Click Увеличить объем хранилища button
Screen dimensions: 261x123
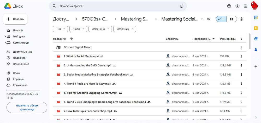(x=27, y=107)
